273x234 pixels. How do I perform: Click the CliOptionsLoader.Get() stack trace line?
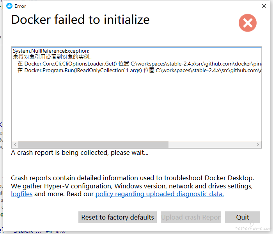coord(139,64)
